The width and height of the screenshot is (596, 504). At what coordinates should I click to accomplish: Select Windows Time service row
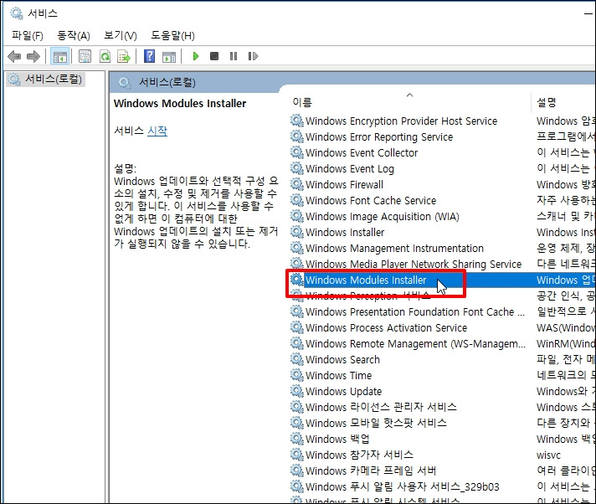(339, 376)
